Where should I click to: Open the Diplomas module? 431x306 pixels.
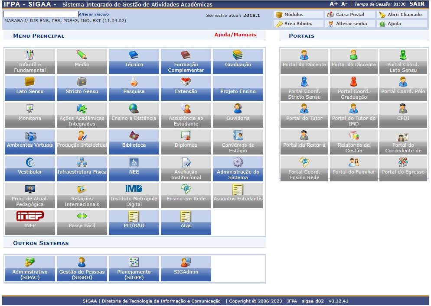tap(186, 142)
